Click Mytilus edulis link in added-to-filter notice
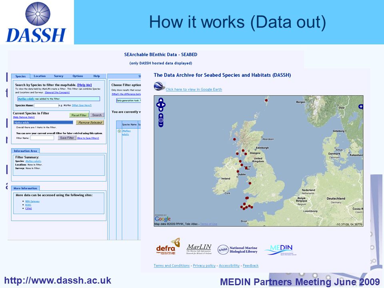Image resolution: width=384 pixels, height=288 pixels. click(x=26, y=99)
